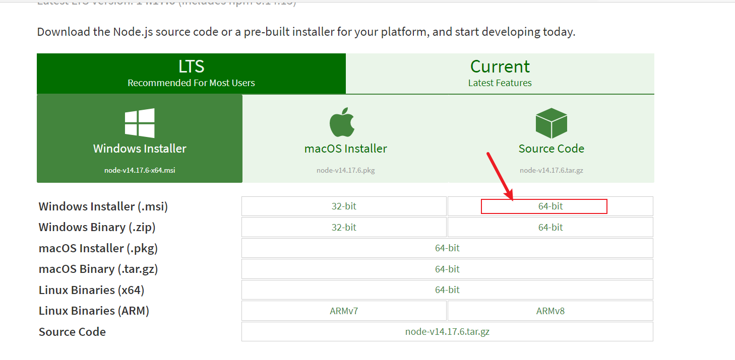735x360 pixels.
Task: Download node-v14.17.6.tar.gz in Source Code row
Action: (x=447, y=332)
